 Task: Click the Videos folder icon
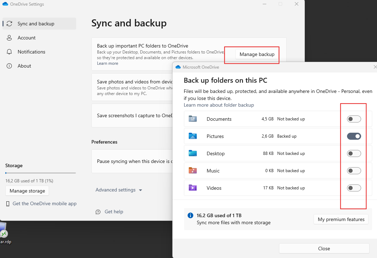click(193, 188)
